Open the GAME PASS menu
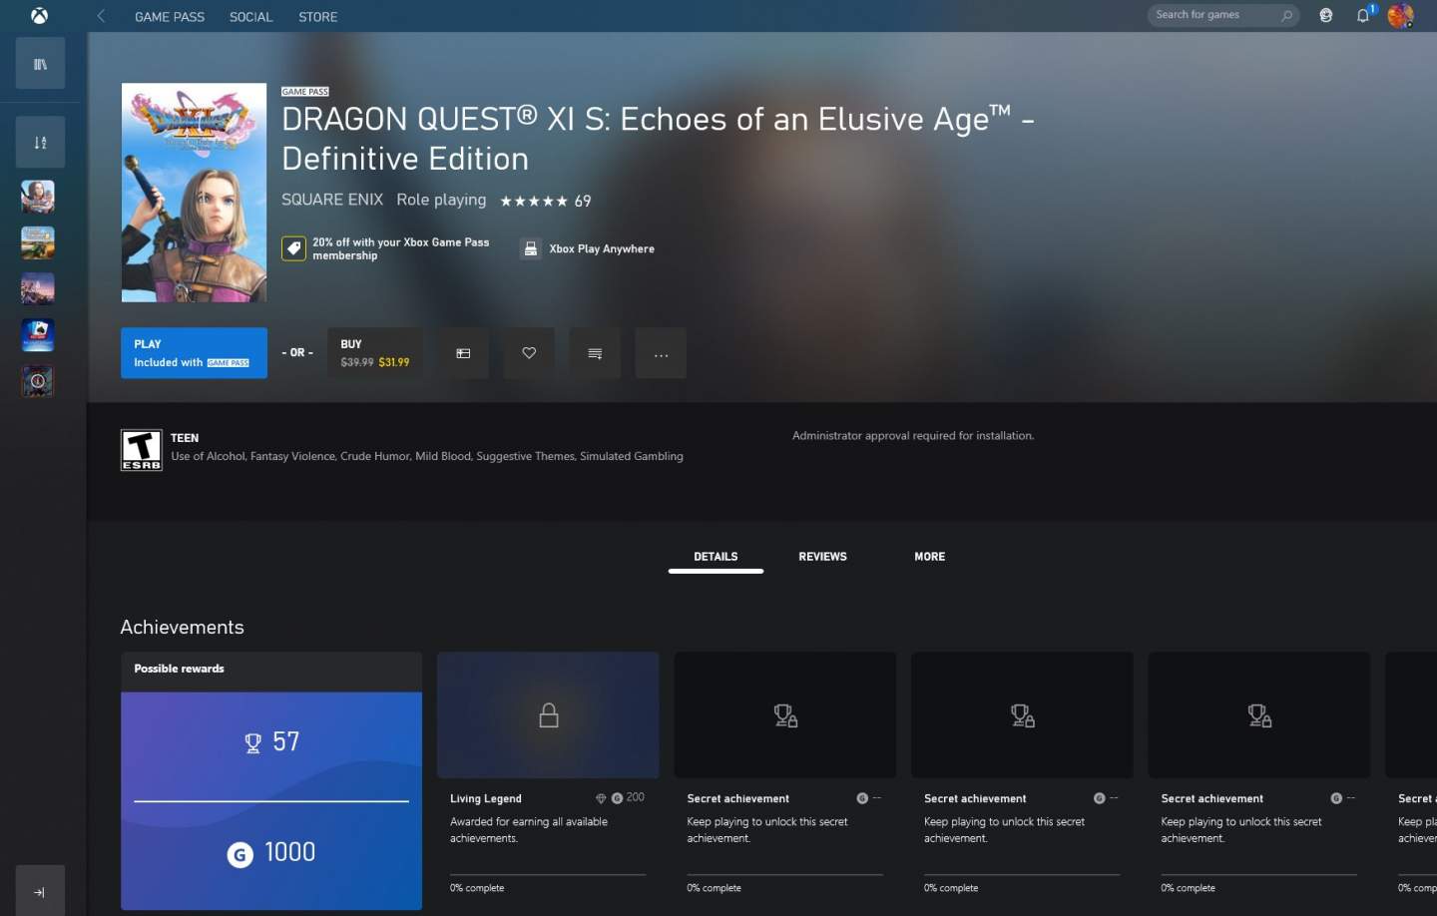 point(170,17)
